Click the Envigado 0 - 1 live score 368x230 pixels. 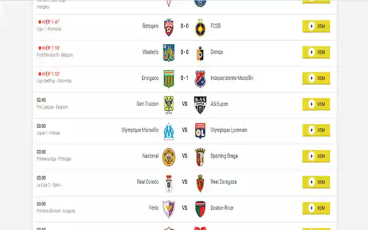(184, 78)
